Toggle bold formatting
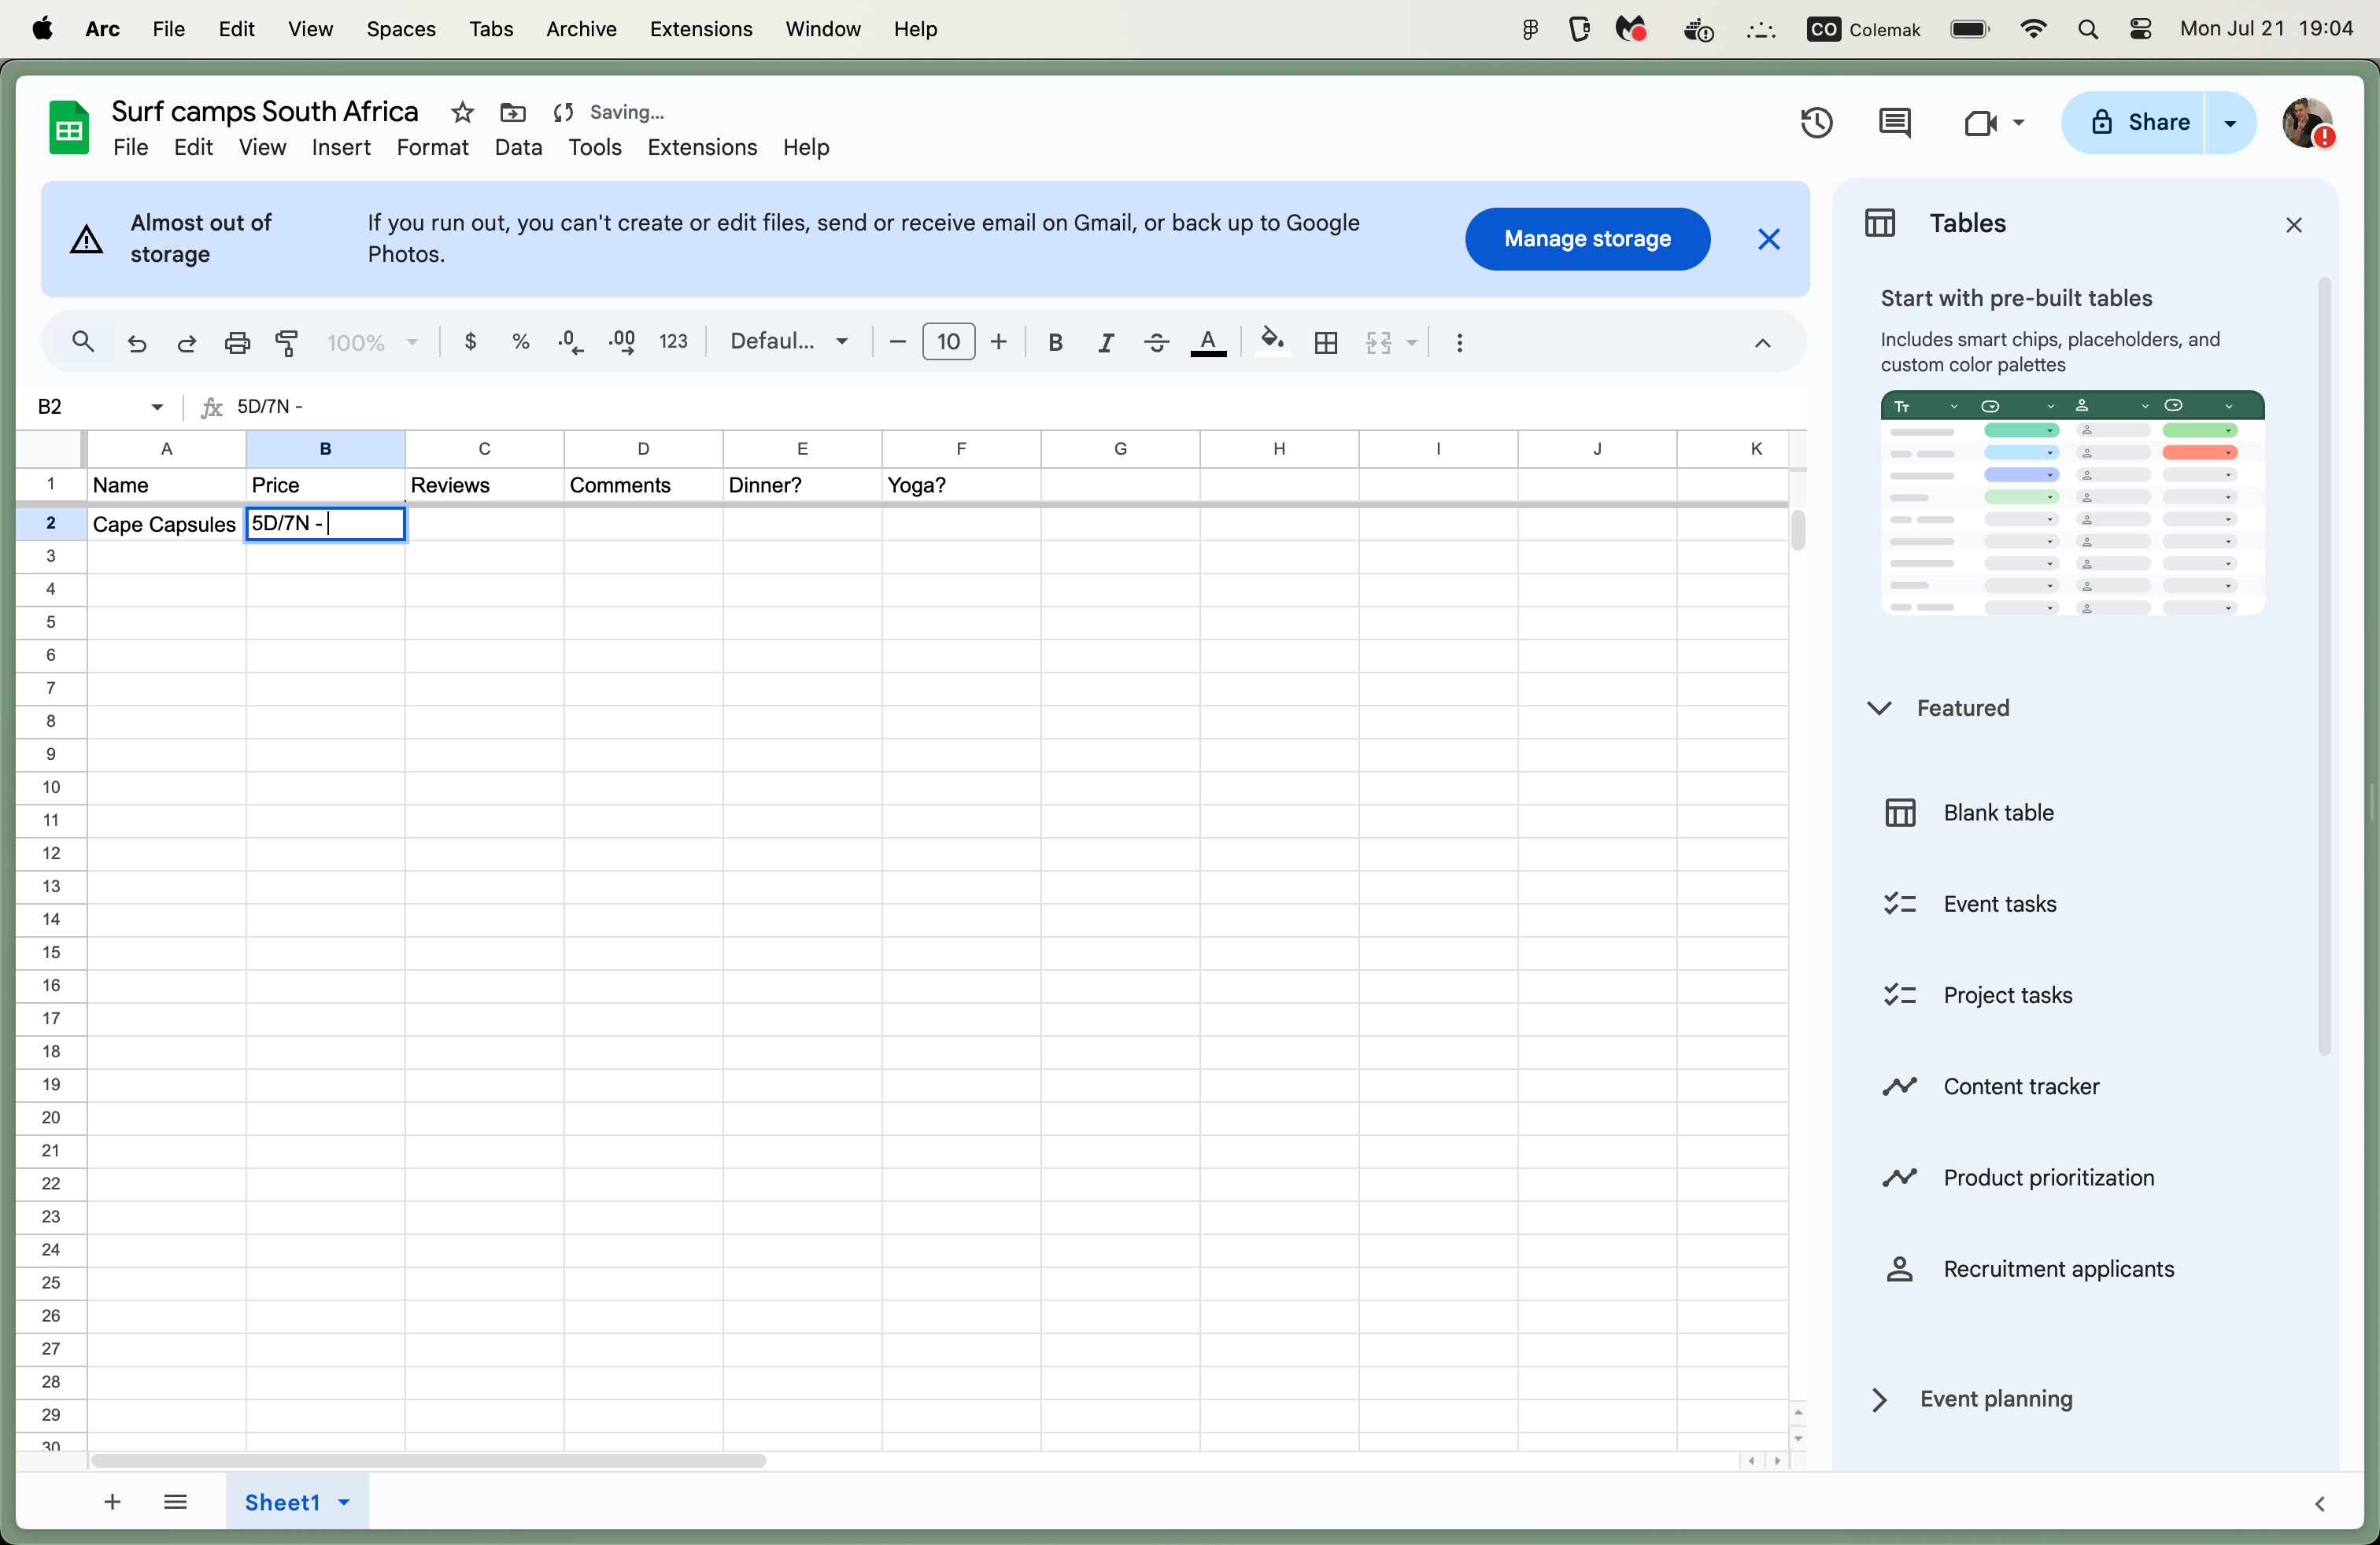2380x1545 pixels. pyautogui.click(x=1054, y=343)
